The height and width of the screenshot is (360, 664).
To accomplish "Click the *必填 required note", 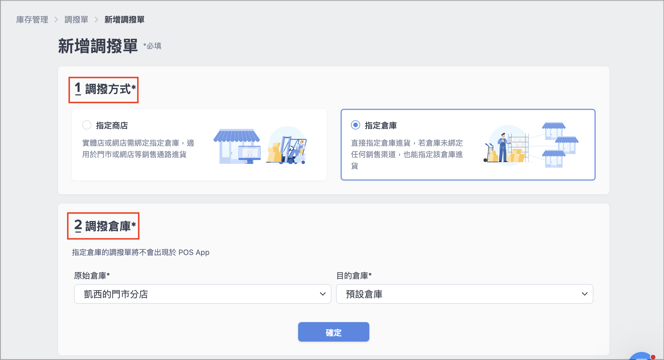I will (152, 46).
